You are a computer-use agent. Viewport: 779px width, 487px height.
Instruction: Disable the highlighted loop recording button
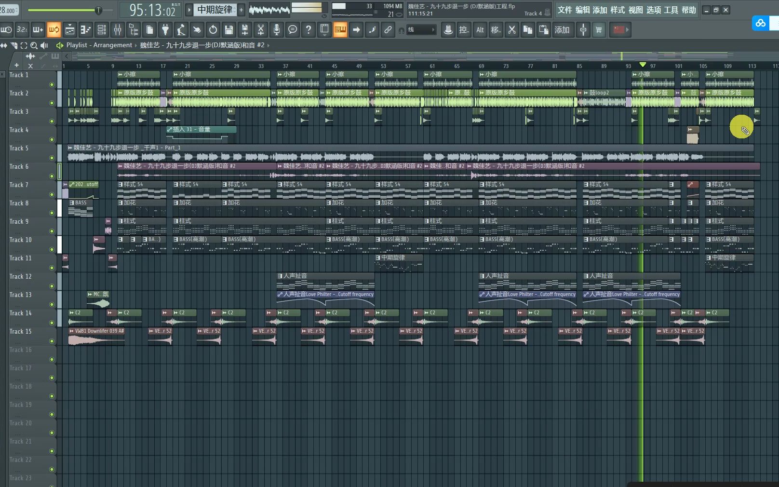(x=54, y=30)
